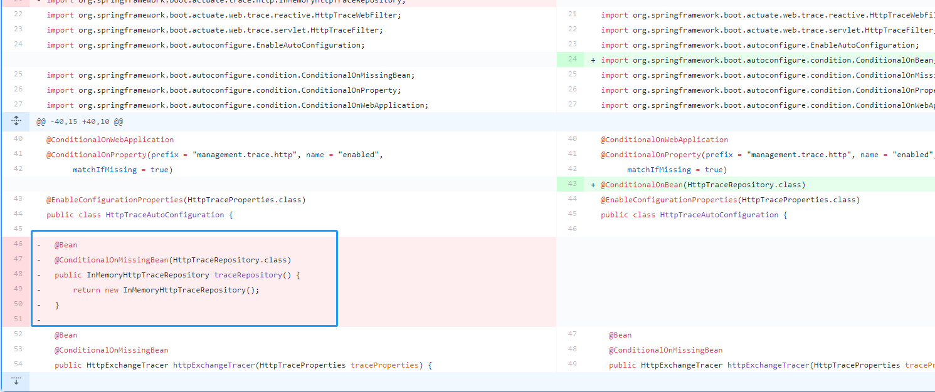Select removed line @ConditionalOnMissingBean(HttpTraceRepository.class)
Screen dimensions: 935x392
coord(173,260)
